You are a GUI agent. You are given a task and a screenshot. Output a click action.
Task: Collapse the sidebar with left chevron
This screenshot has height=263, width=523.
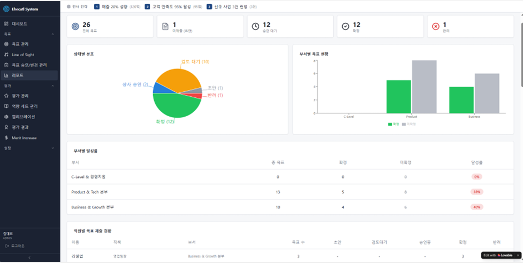click(29, 257)
